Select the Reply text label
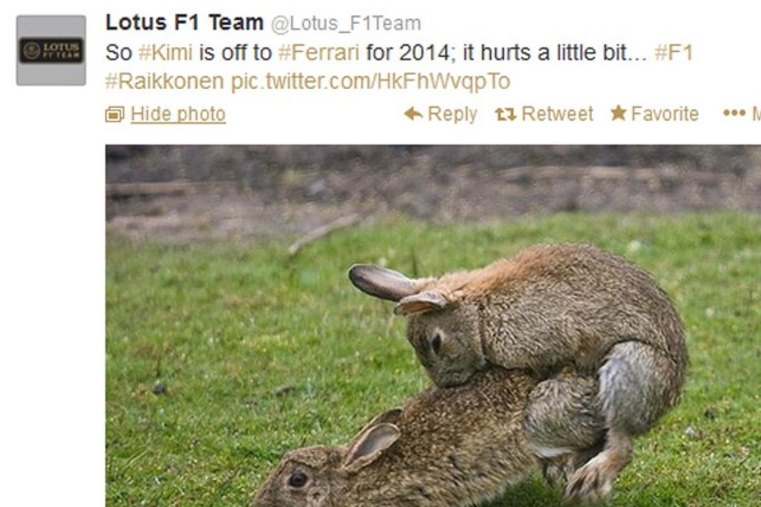Screen dimensions: 761x507 [452, 114]
